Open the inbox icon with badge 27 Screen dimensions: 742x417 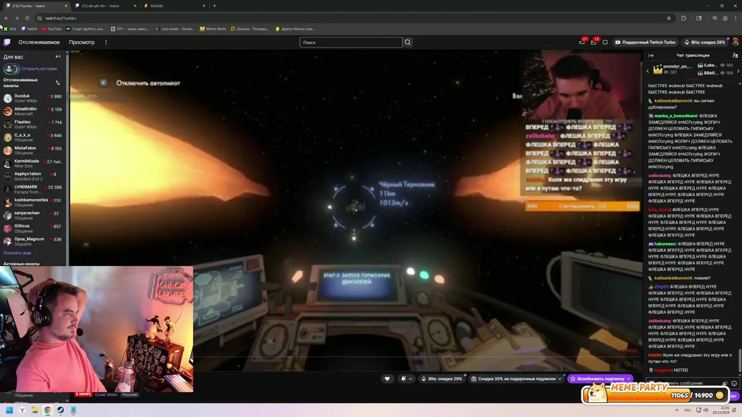[x=582, y=42]
